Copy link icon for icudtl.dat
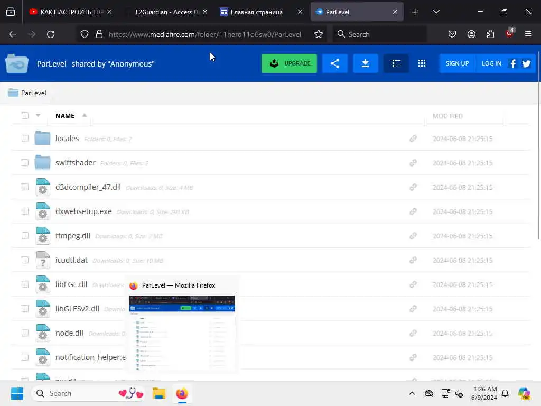Image resolution: width=541 pixels, height=406 pixels. [413, 260]
